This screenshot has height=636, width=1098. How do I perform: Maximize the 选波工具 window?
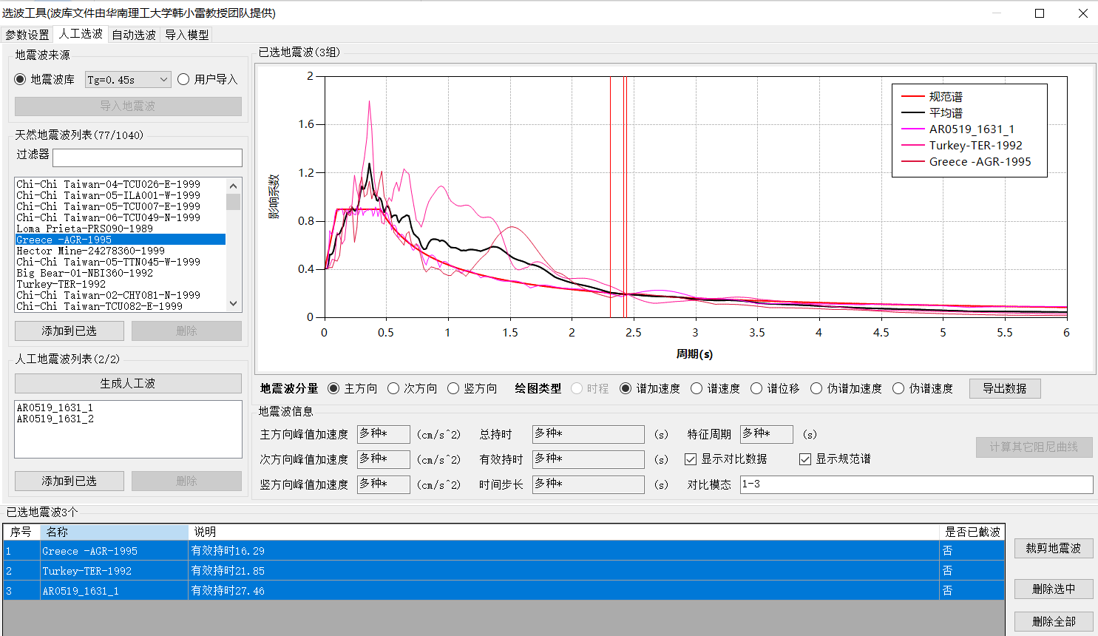click(x=1039, y=13)
